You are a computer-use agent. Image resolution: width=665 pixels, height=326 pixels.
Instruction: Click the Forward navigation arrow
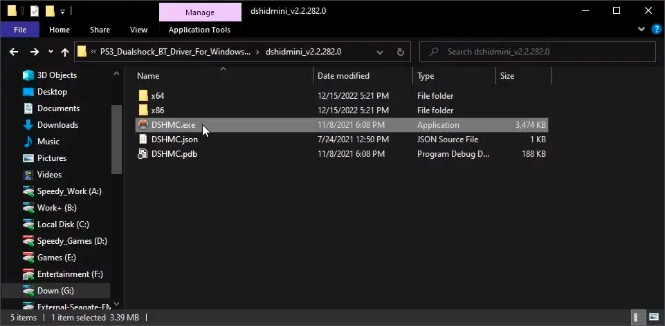point(35,52)
